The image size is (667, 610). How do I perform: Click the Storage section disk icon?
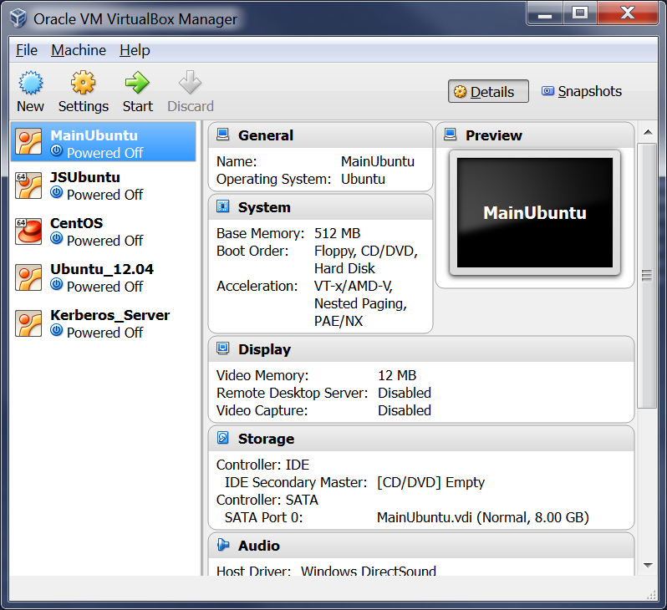point(223,438)
